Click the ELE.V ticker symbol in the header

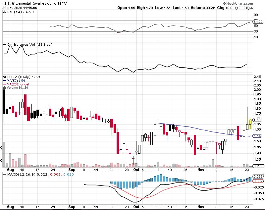point(9,3)
